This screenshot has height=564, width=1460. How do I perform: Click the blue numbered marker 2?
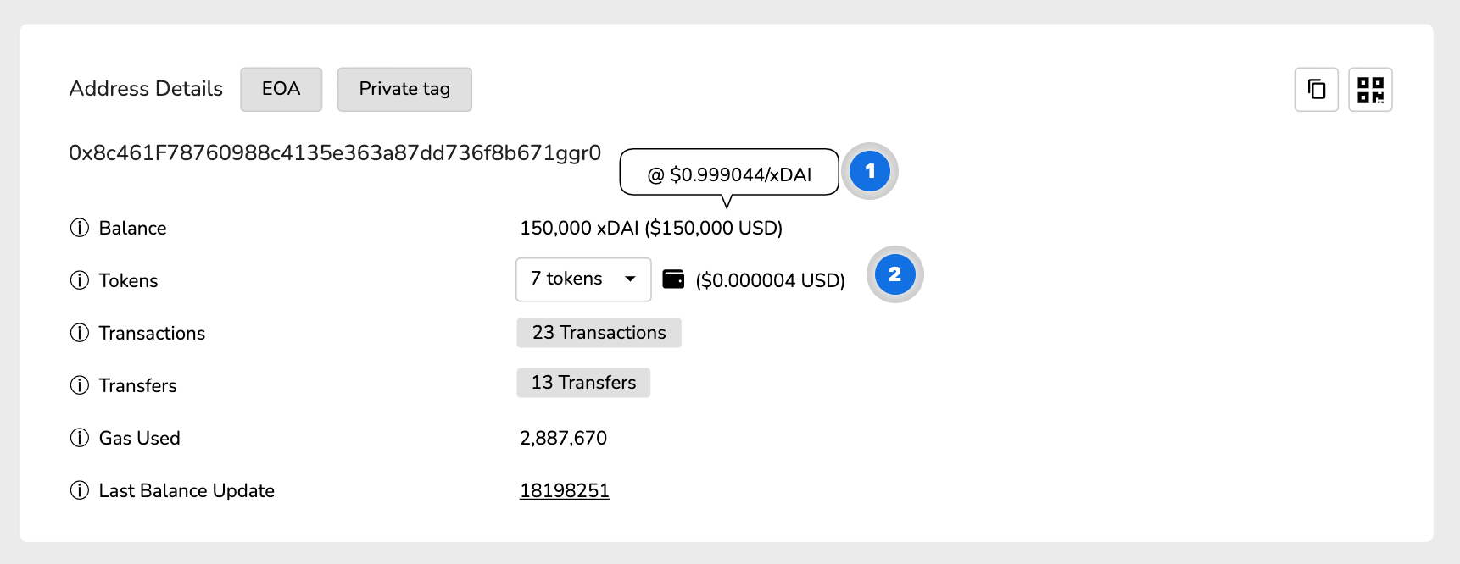point(894,274)
